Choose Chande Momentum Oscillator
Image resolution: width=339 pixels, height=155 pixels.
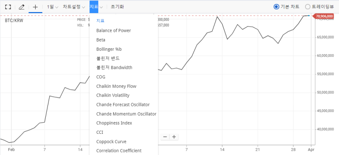[126, 114]
